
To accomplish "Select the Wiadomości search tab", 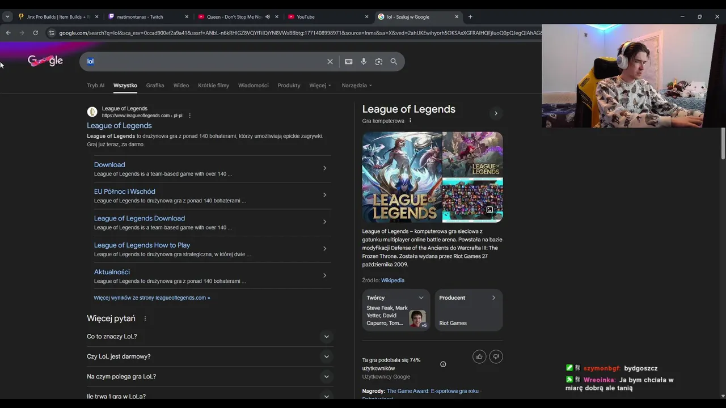I will pos(254,86).
